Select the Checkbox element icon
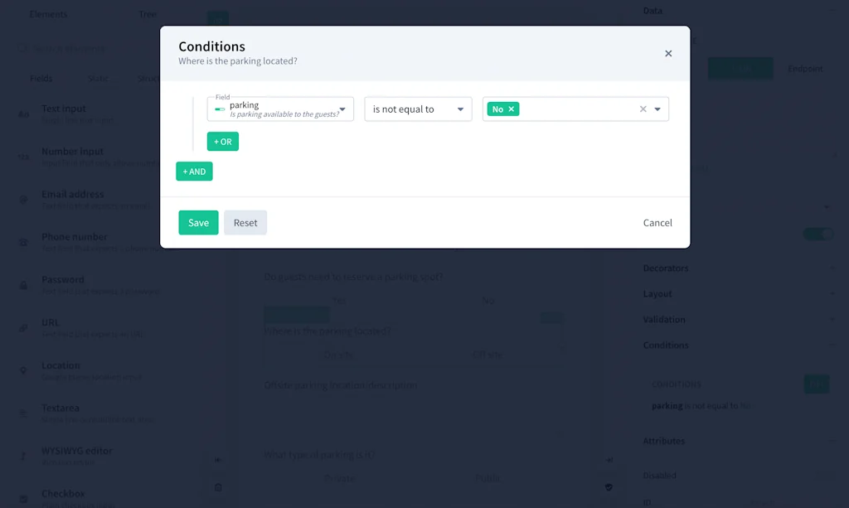The width and height of the screenshot is (849, 508). tap(23, 499)
